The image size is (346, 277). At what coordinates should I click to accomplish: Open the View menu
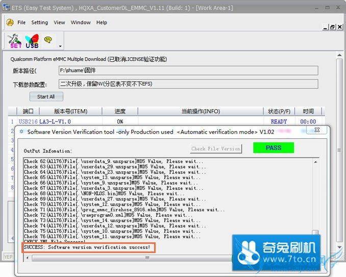(x=59, y=22)
